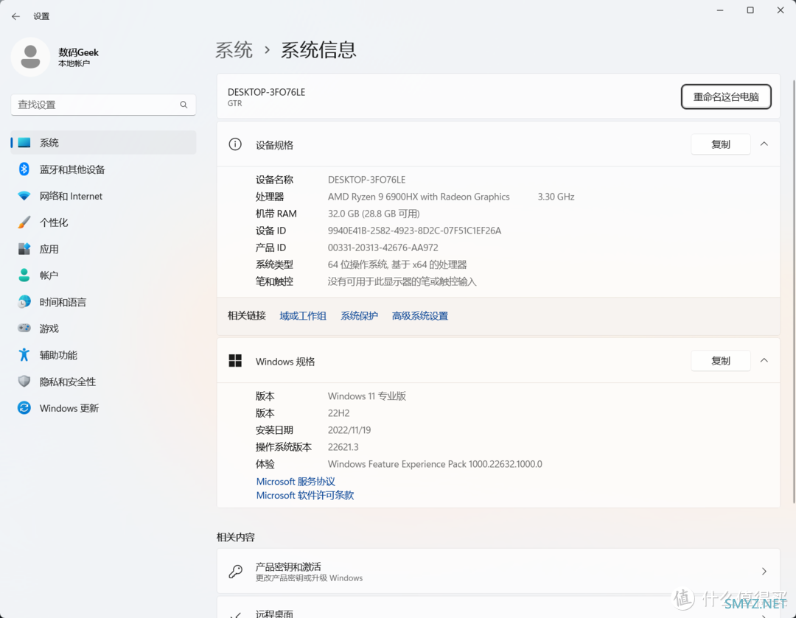This screenshot has width=796, height=618.
Task: Open 网络和 Internet settings
Action: [x=103, y=196]
